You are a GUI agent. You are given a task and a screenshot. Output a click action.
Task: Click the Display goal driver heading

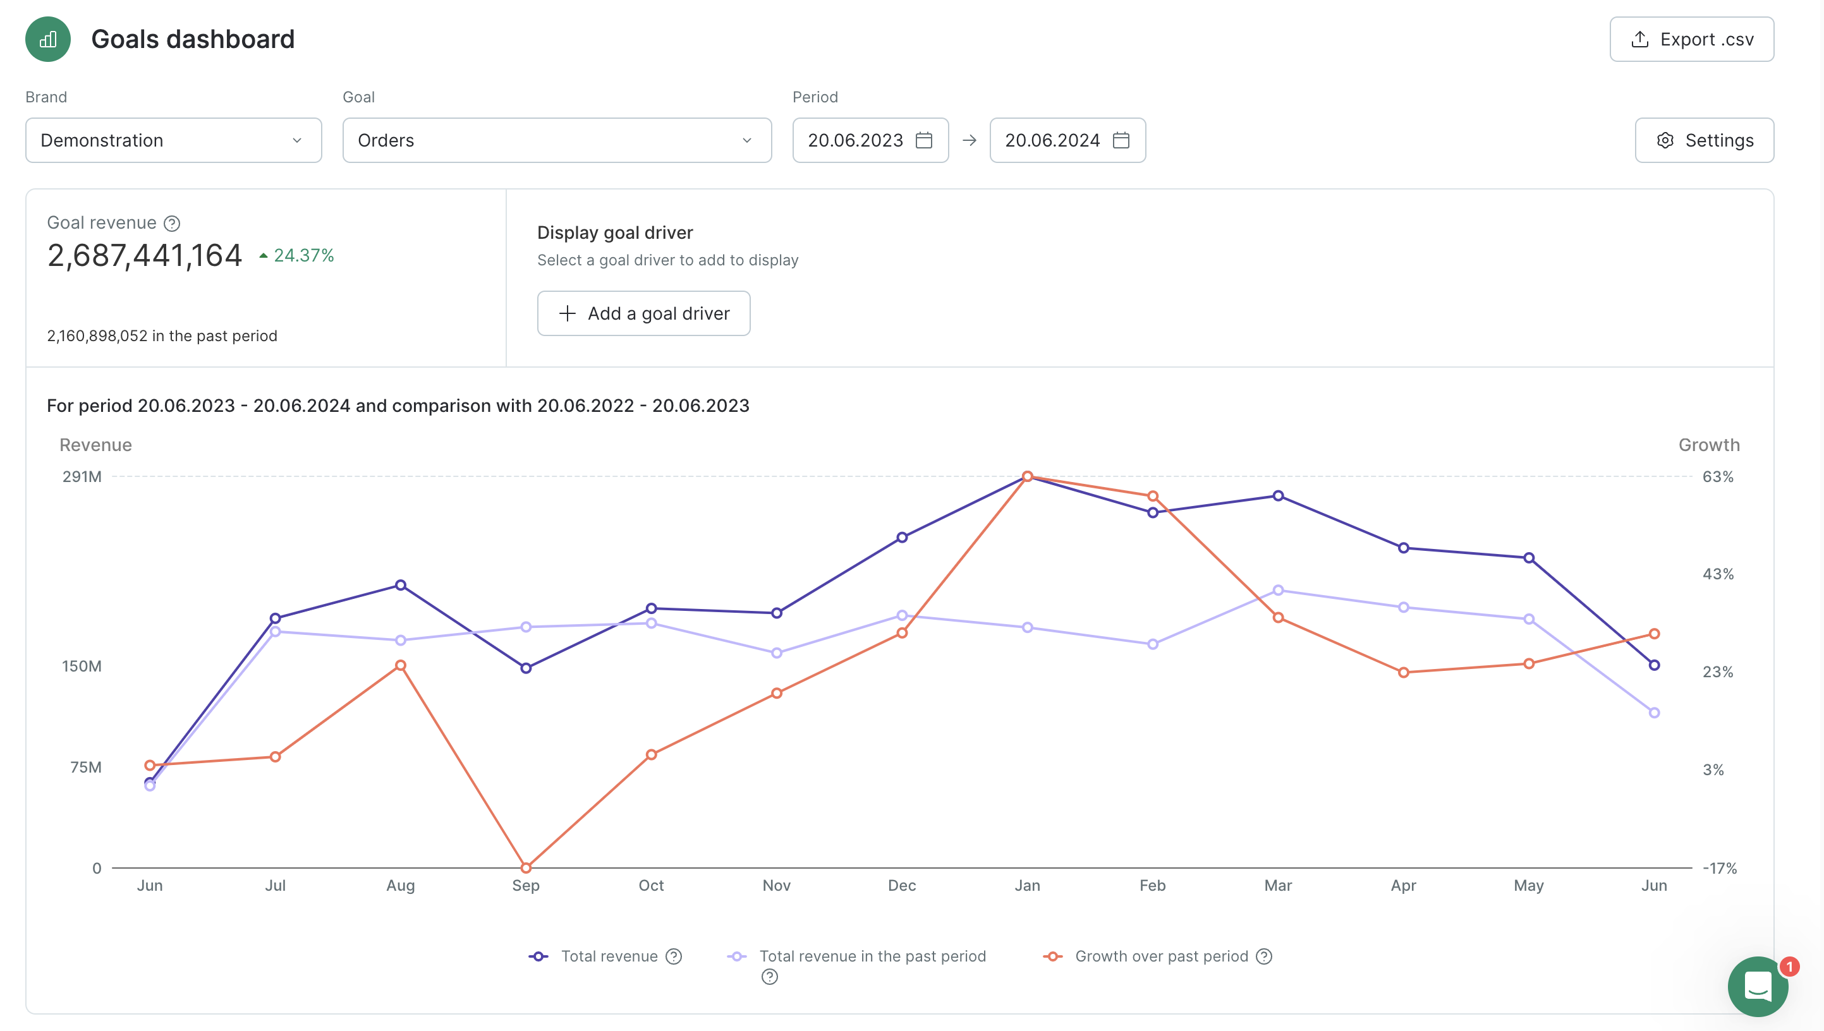click(615, 233)
